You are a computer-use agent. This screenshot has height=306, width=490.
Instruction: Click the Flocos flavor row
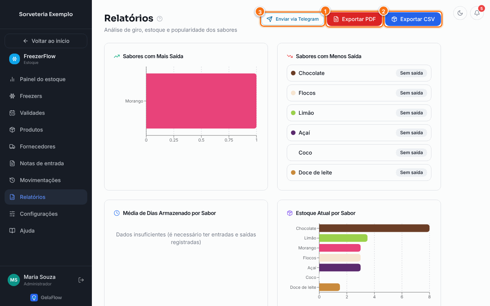coord(359,93)
